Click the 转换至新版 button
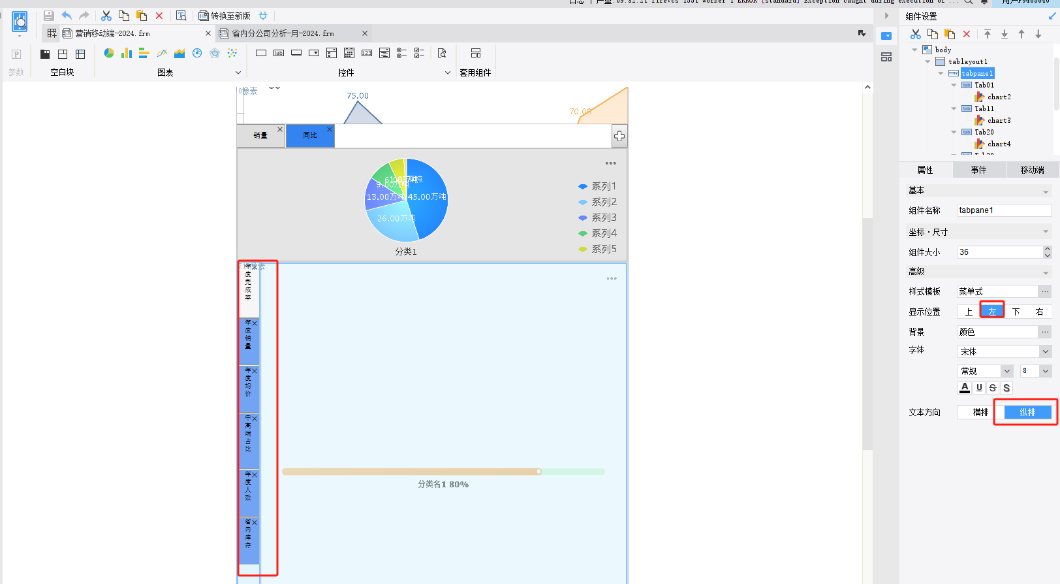The image size is (1060, 584). click(x=225, y=16)
